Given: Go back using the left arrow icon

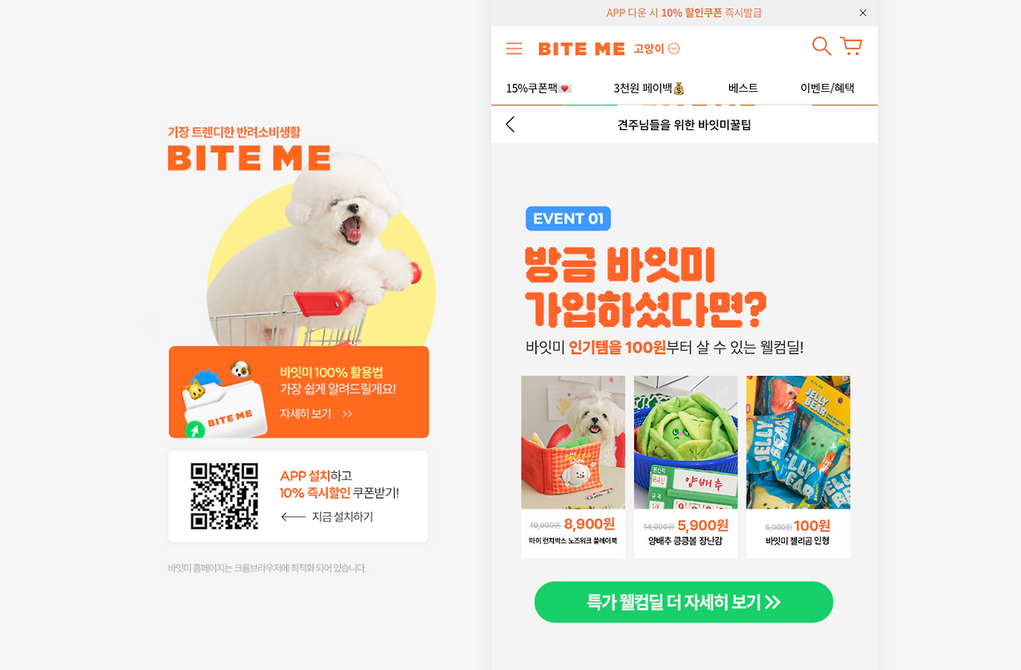Looking at the screenshot, I should click(510, 124).
